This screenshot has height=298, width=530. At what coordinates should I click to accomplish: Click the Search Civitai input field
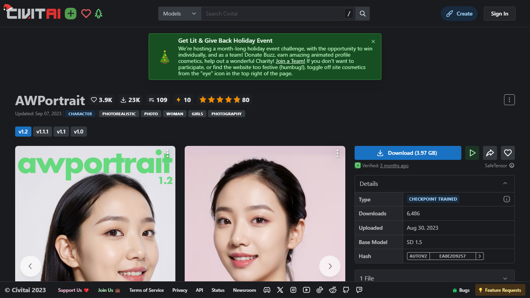272,14
